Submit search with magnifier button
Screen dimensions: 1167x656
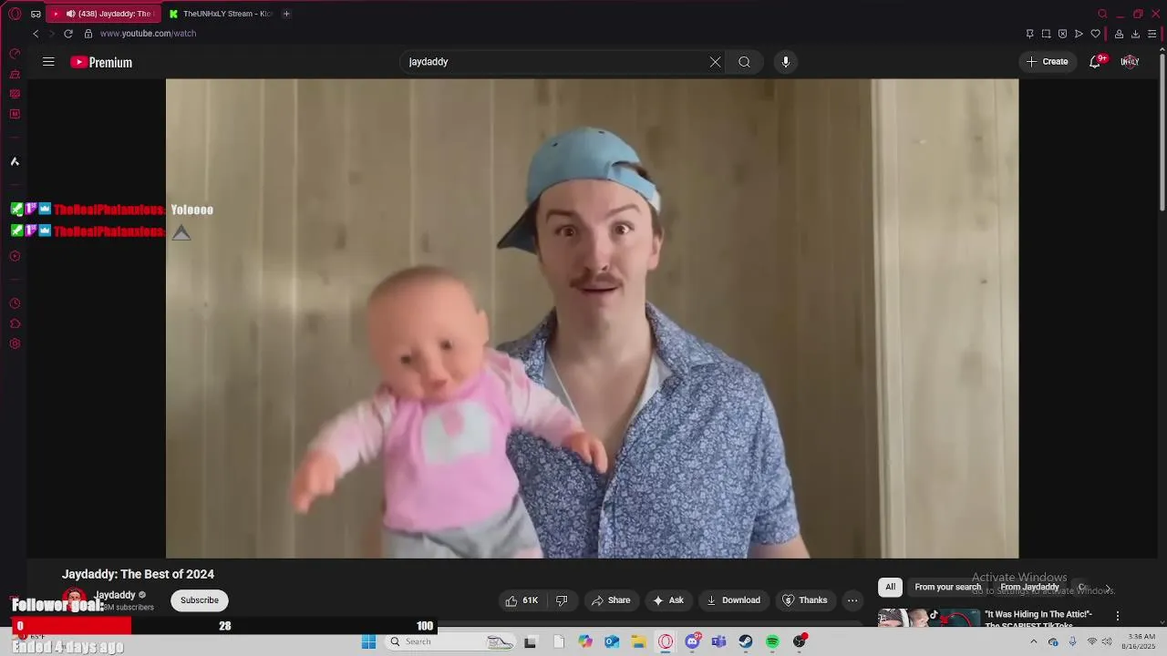coord(744,62)
